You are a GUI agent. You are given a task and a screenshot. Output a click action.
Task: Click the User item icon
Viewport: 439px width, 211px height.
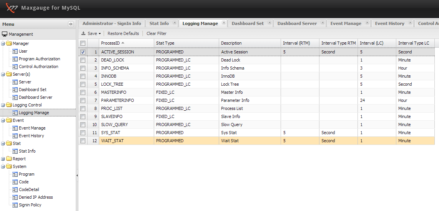tap(15, 51)
